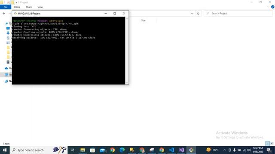The image size is (275, 154).
Task: Open the Pictures icon in navigation pane
Action: pyautogui.click(x=8, y=43)
